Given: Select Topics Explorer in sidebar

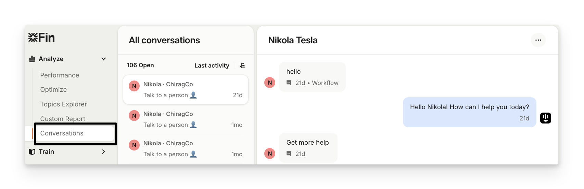Looking at the screenshot, I should point(63,104).
